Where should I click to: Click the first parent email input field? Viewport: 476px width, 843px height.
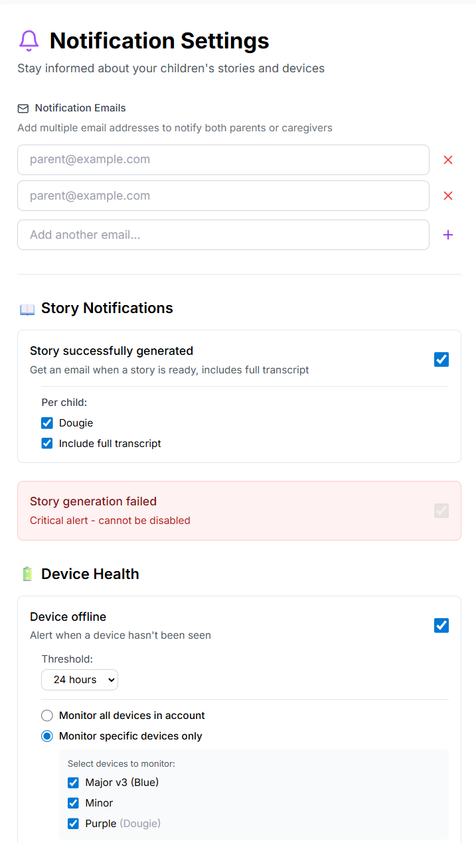click(x=223, y=160)
